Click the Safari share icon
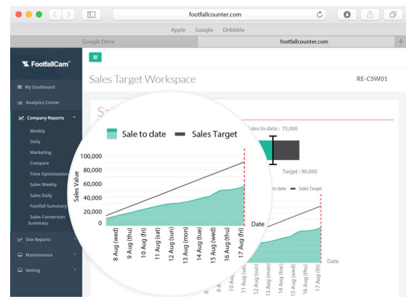The height and width of the screenshot is (299, 406). coord(370,14)
